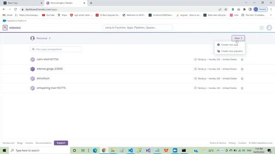The width and height of the screenshot is (275, 154).
Task: Focus the Filter apps and pipelines field
Action: click(x=56, y=49)
